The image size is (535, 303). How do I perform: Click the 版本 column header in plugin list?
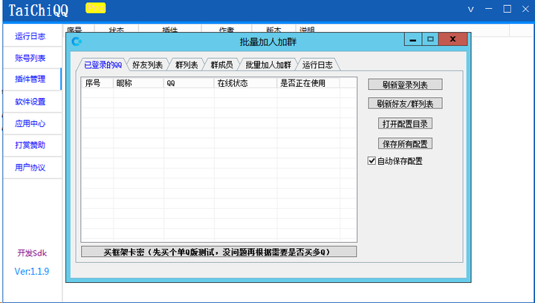(x=273, y=30)
